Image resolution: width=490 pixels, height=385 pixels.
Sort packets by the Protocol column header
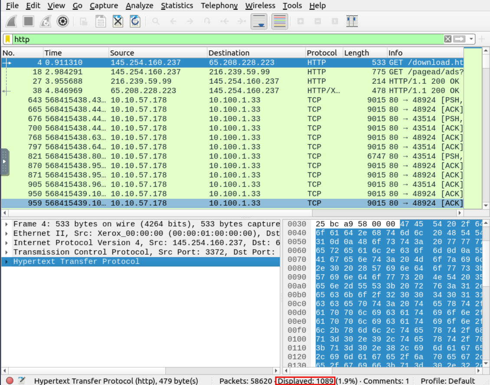322,53
